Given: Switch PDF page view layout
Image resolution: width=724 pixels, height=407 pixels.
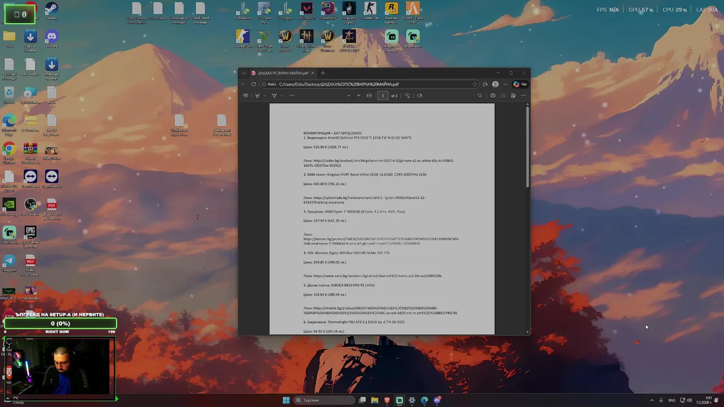Looking at the screenshot, I should (420, 96).
